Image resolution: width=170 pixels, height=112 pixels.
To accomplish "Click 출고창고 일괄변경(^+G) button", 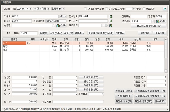I will 148,26.
